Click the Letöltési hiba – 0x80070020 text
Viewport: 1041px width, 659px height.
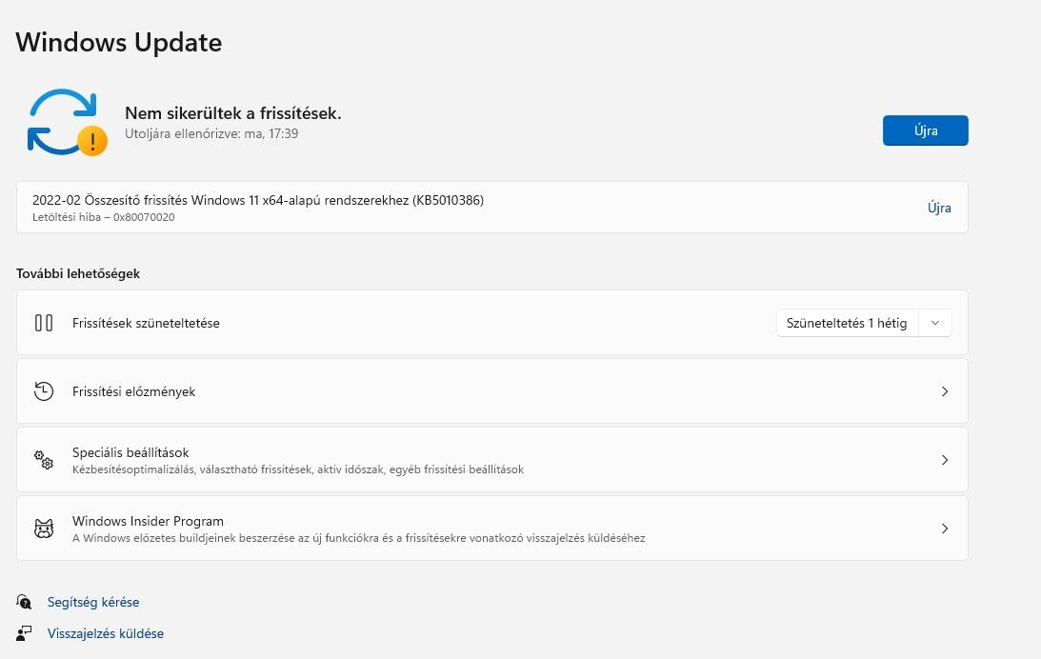104,217
